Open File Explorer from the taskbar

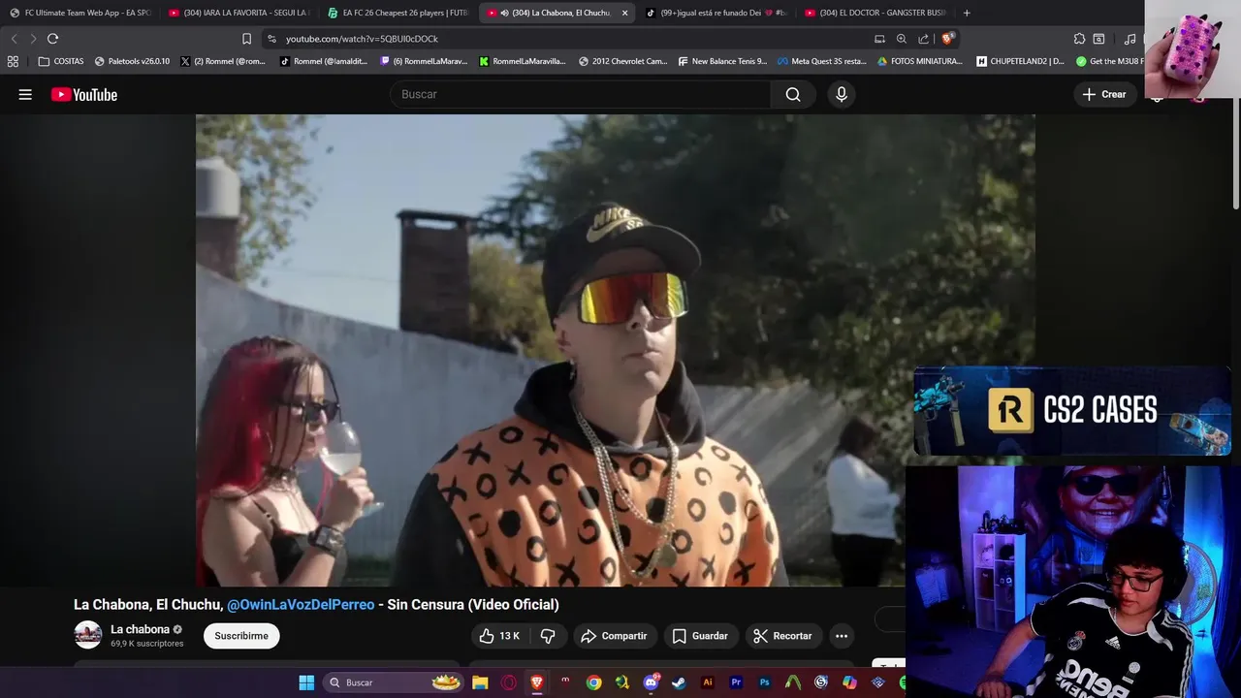point(480,682)
